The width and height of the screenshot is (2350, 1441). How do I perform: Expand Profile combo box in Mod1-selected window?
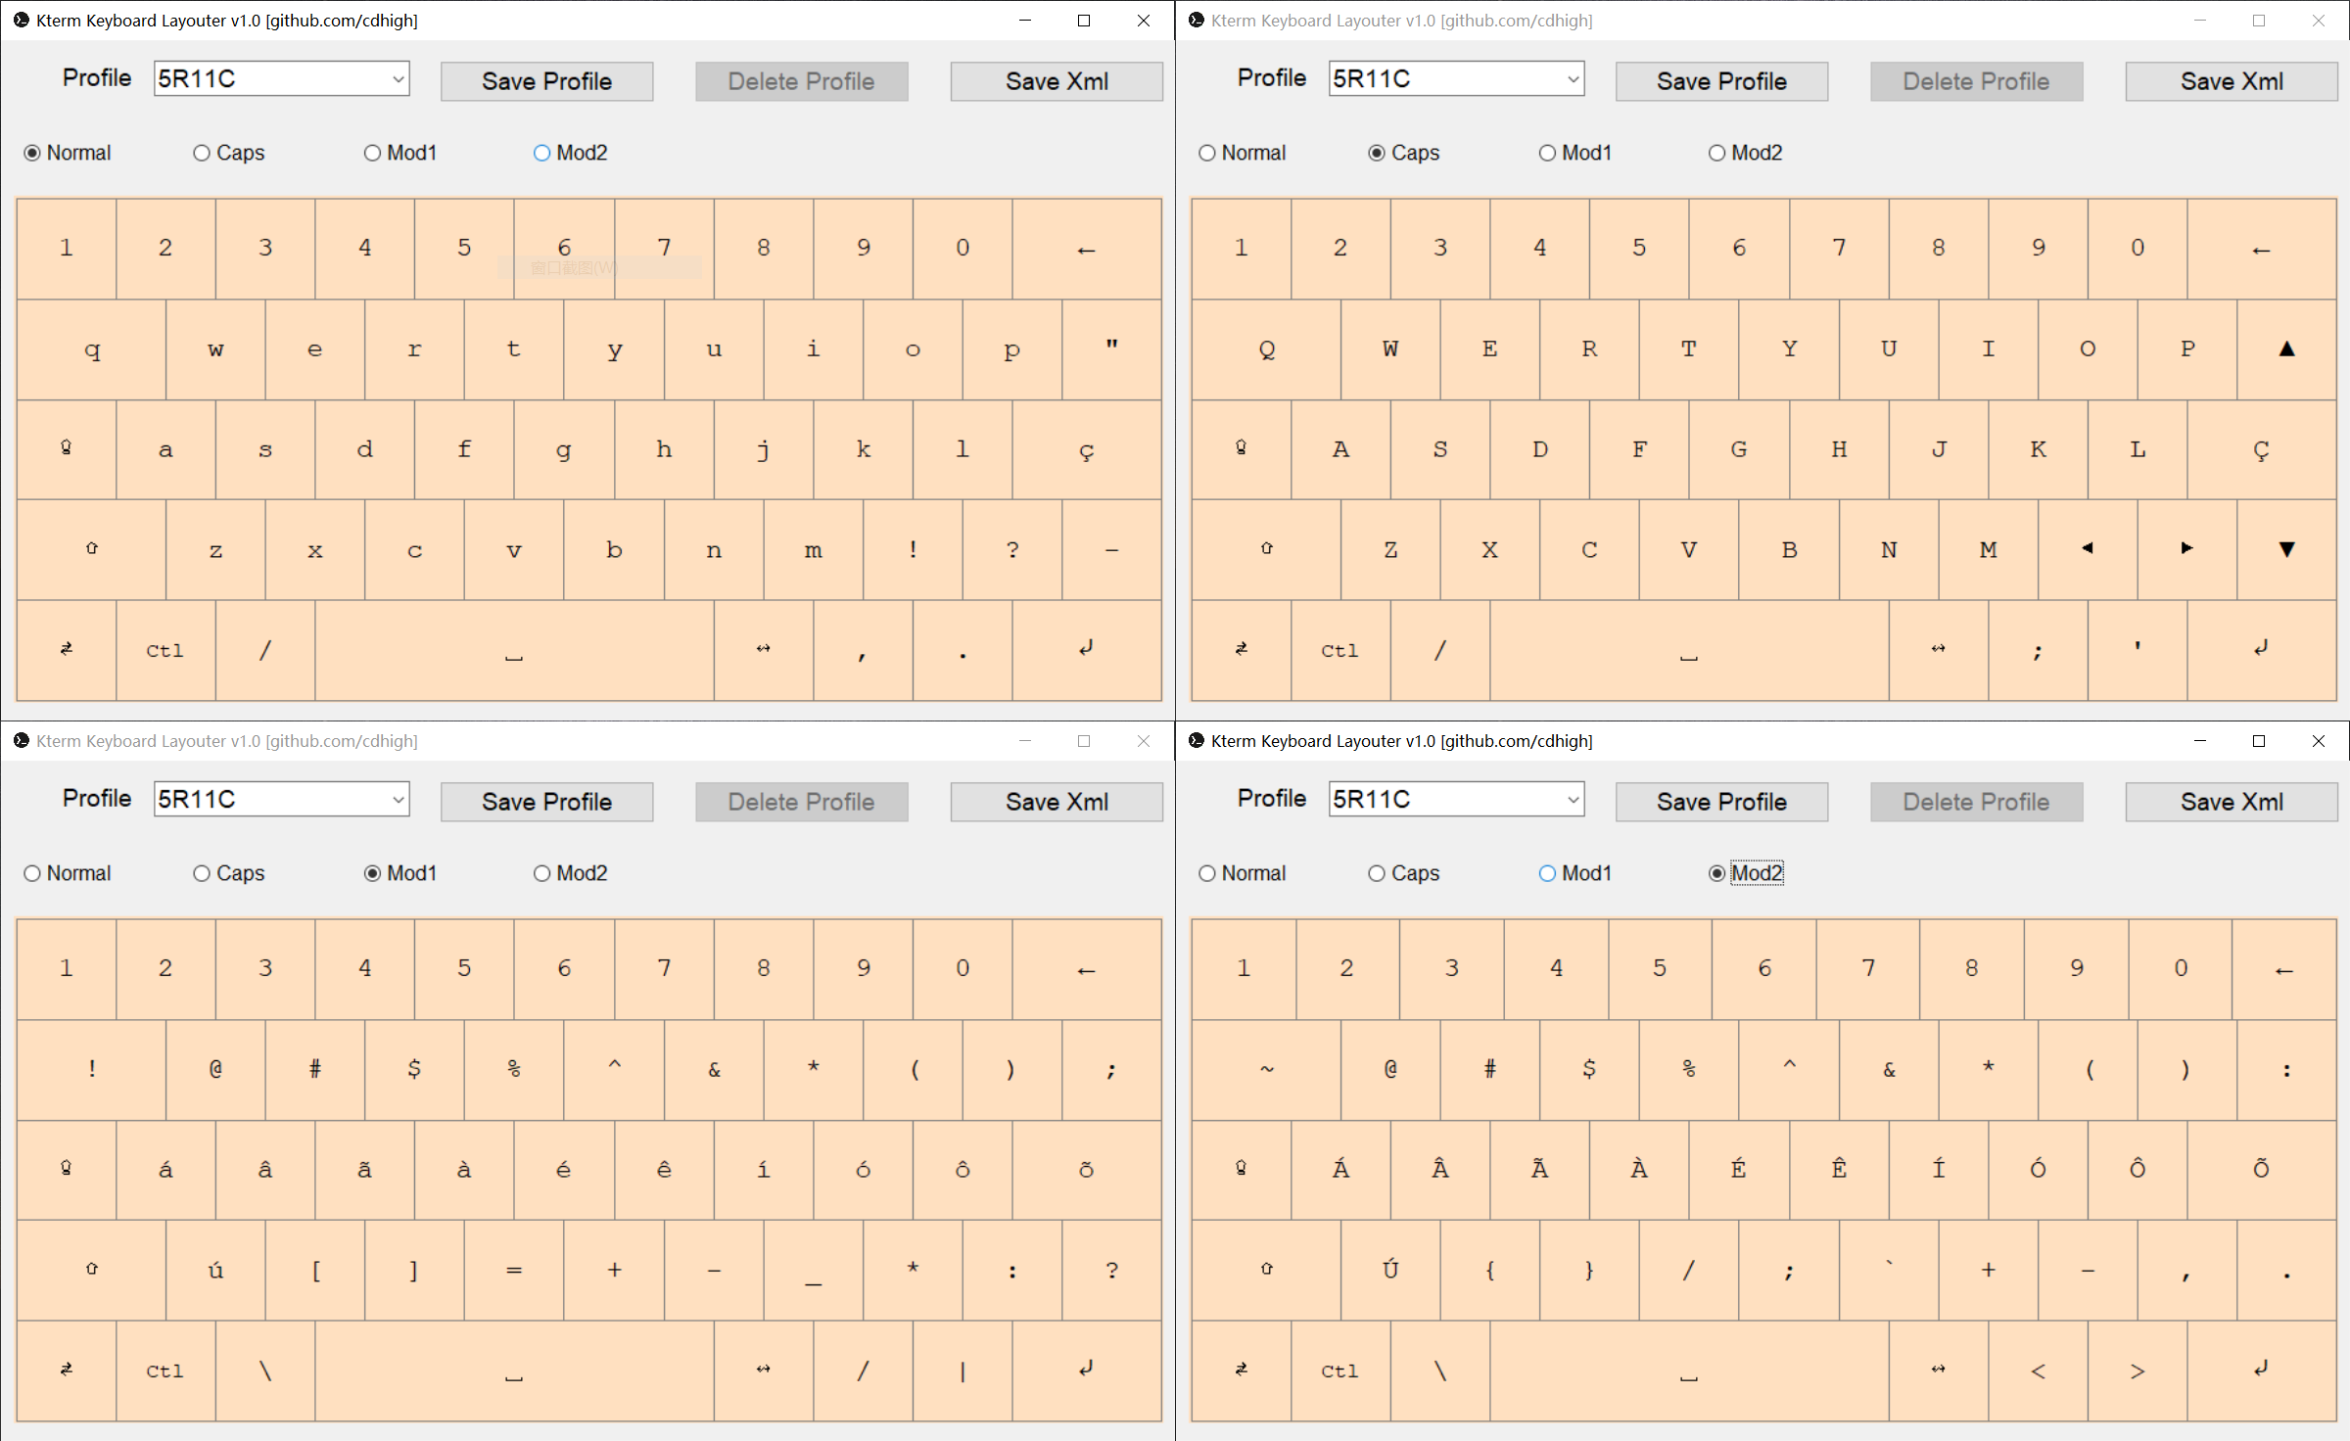point(398,800)
